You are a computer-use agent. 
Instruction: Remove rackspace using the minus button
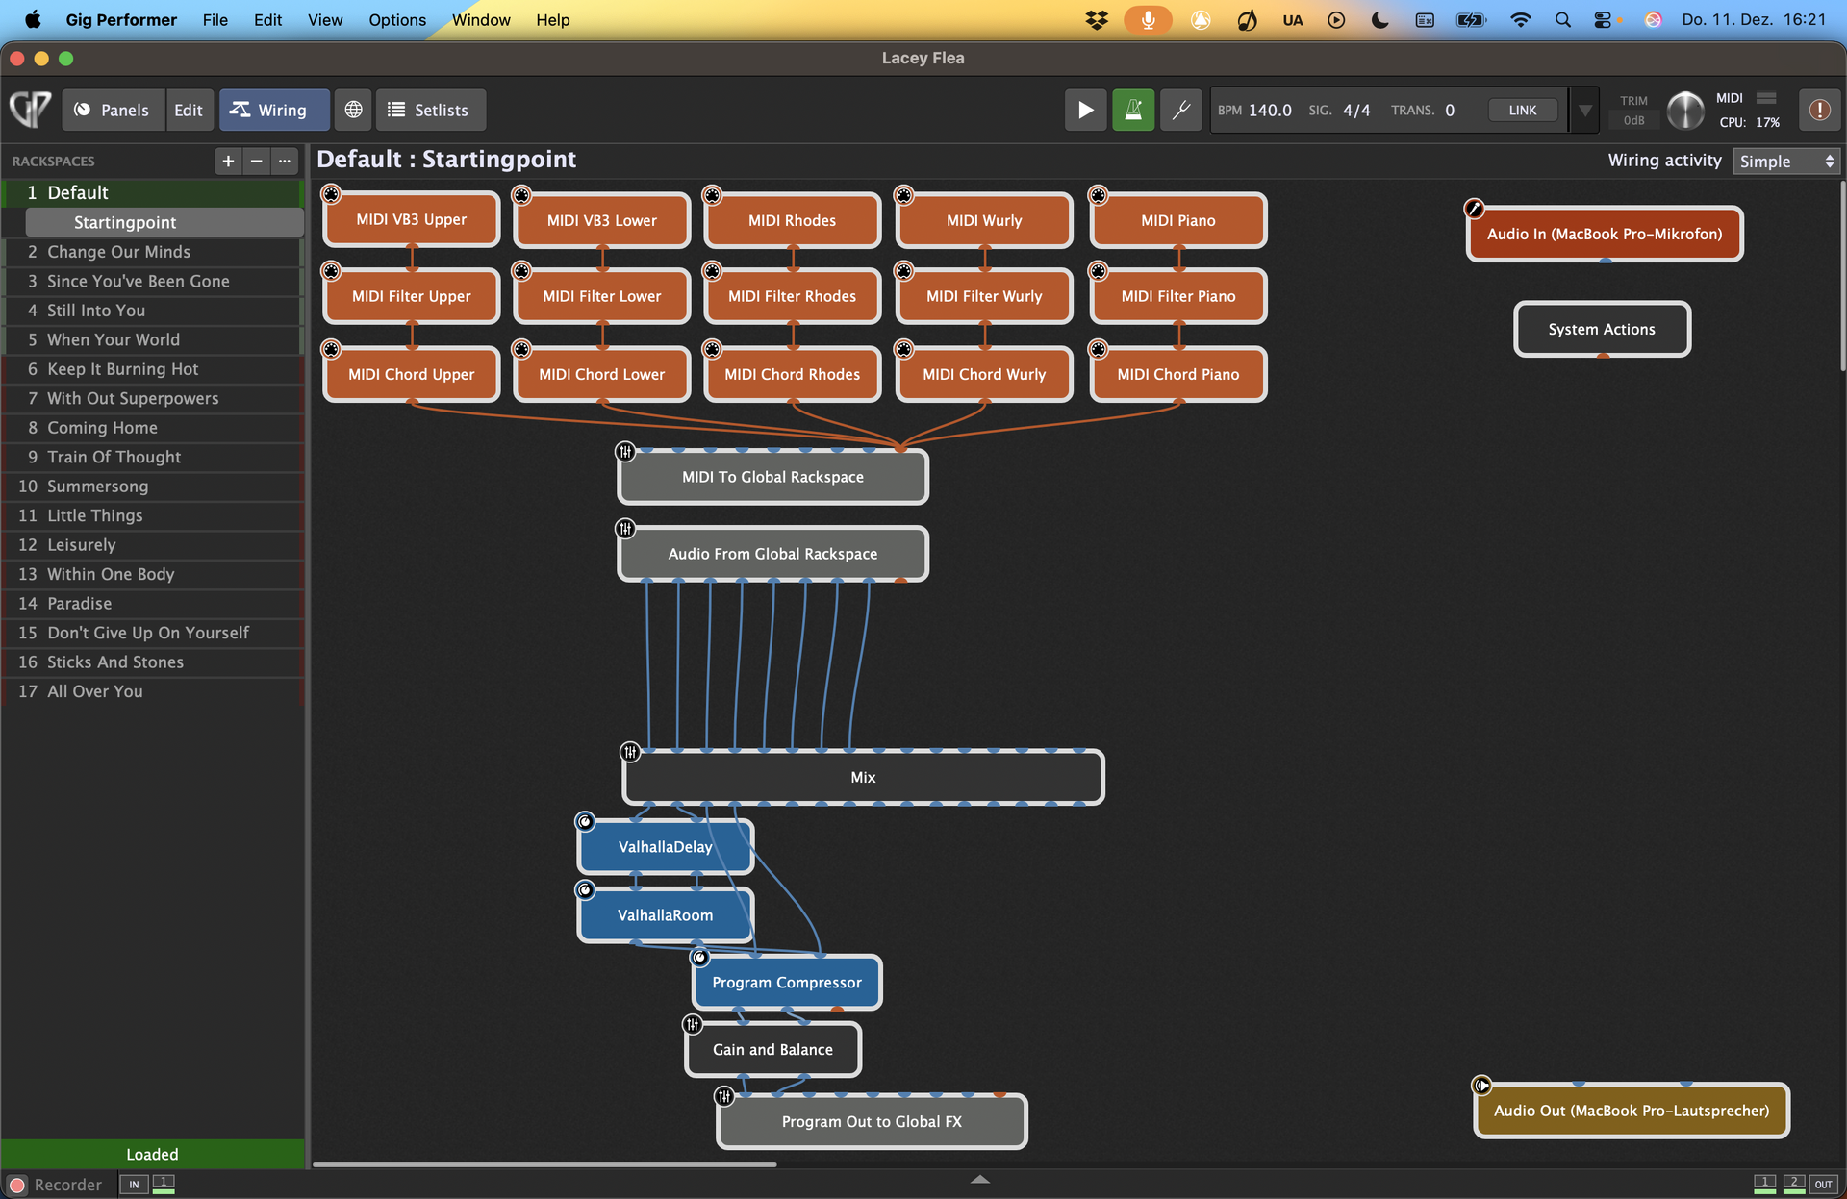[x=256, y=162]
